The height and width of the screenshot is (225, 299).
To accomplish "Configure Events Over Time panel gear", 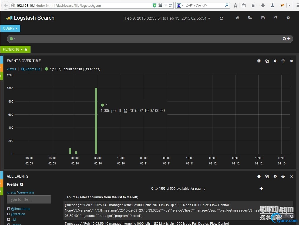I will pyautogui.click(x=275, y=61).
